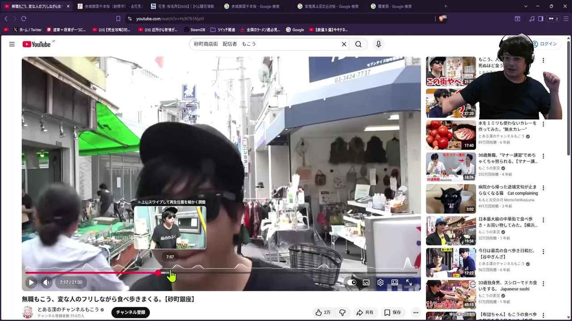The width and height of the screenshot is (572, 321).
Task: Go to the YouTube home logo
Action: pyautogui.click(x=37, y=44)
